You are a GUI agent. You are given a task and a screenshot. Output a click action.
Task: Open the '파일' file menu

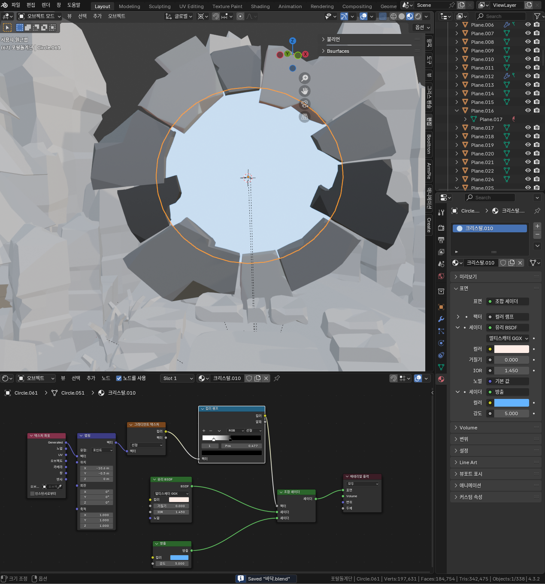16,5
